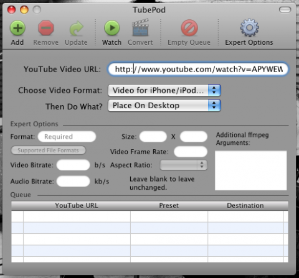Click the YouTube URL column header
The image size is (299, 278).
point(77,206)
